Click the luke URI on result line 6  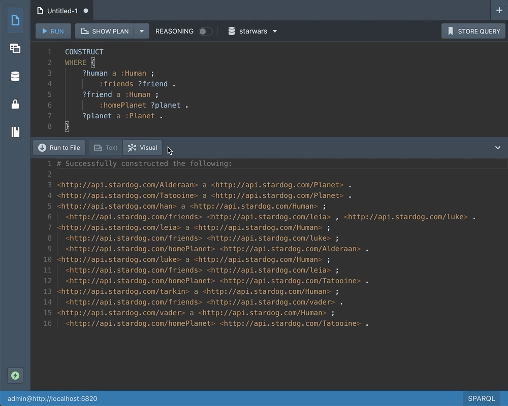405,217
